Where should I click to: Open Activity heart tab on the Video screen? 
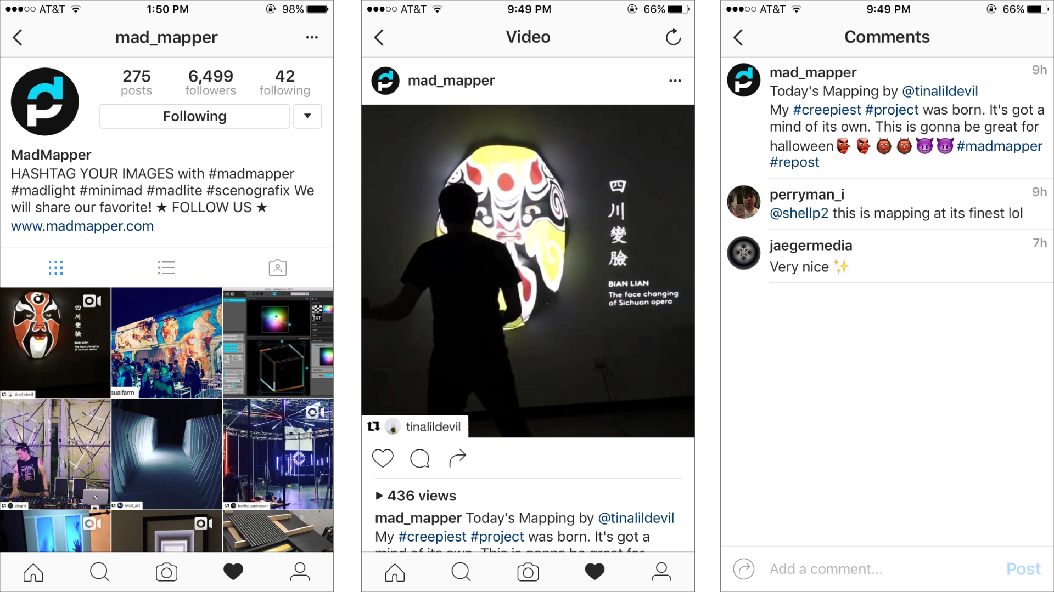coord(595,572)
